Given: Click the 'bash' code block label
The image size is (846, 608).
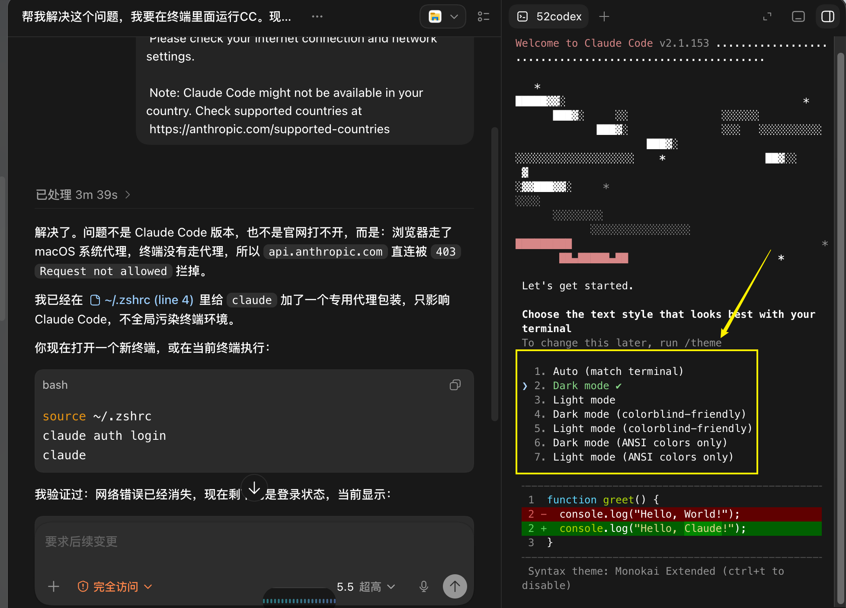Looking at the screenshot, I should click(x=55, y=385).
